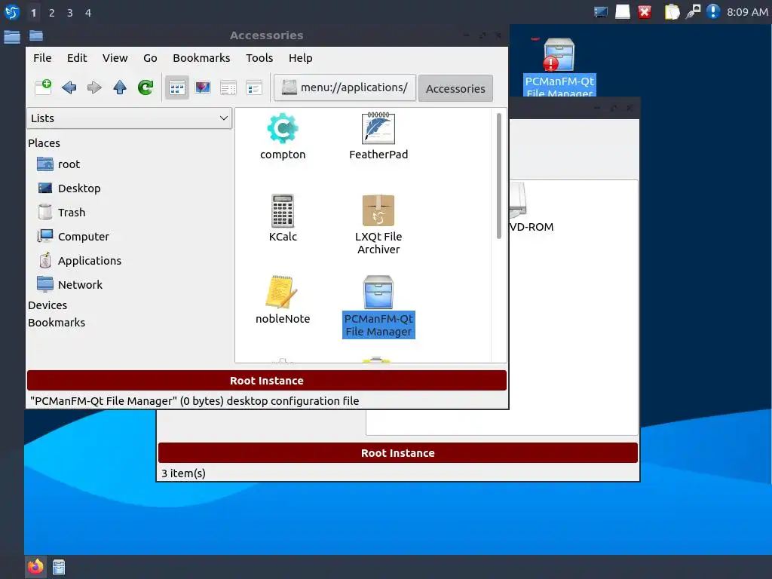Switch to Thumbnail View mode
This screenshot has width=772, height=579.
203,88
